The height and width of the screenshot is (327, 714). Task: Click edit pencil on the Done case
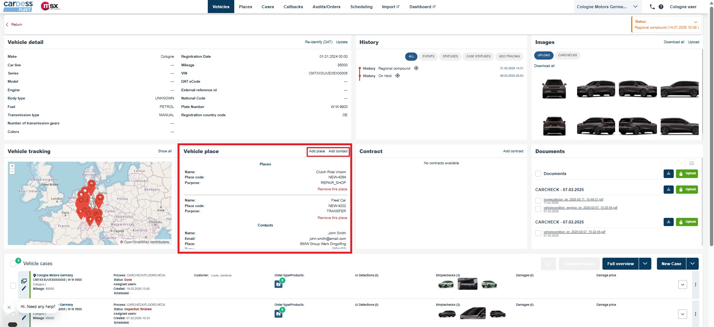click(24, 288)
